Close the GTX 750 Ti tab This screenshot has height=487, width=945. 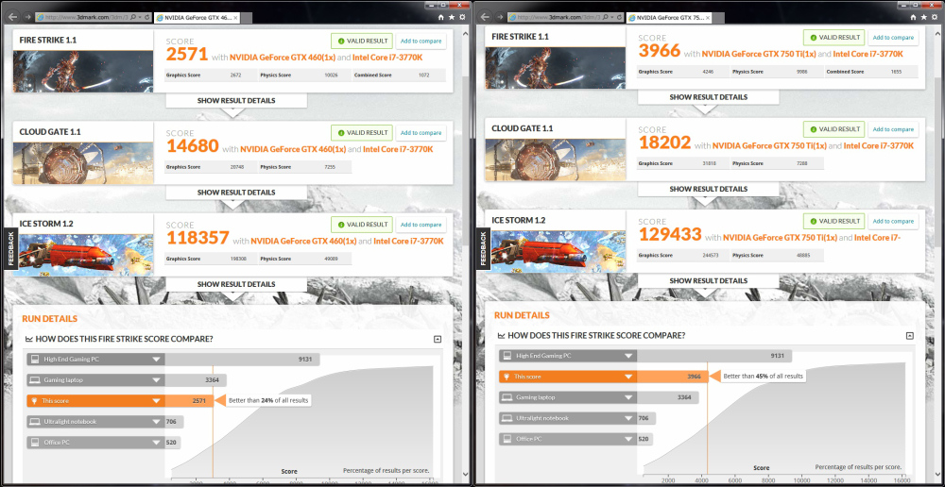(708, 18)
